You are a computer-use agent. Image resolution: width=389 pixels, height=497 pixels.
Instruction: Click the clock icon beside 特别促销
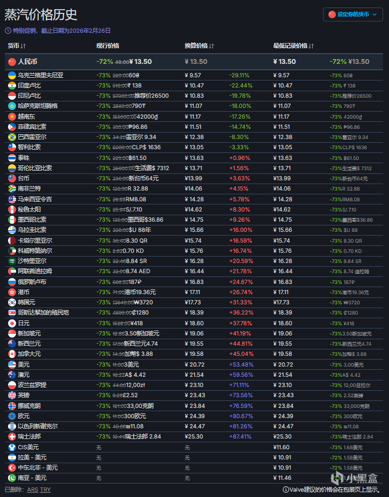tap(8, 31)
